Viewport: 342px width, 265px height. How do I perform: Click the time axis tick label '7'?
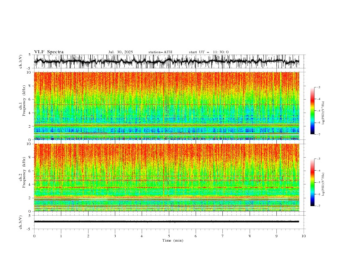[223, 236]
